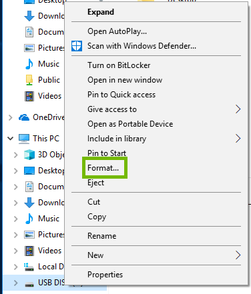
Task: Choose Copy from the context menu
Action: [x=156, y=217]
